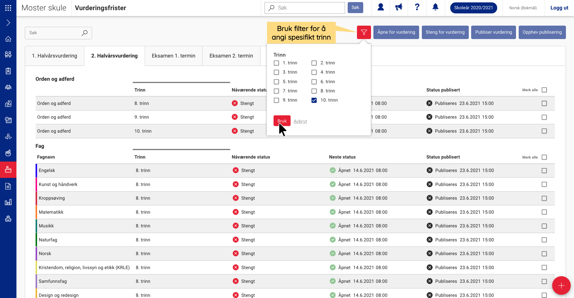Open the ID badge icon in sidebar
Image resolution: width=574 pixels, height=298 pixels.
(8, 71)
